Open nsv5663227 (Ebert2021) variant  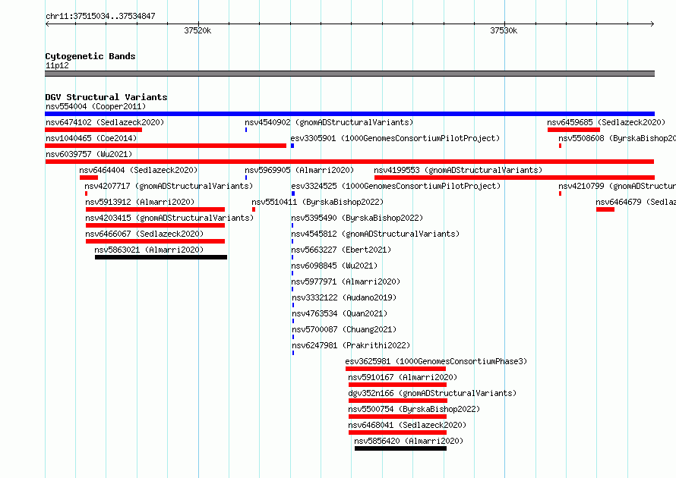tap(342, 250)
